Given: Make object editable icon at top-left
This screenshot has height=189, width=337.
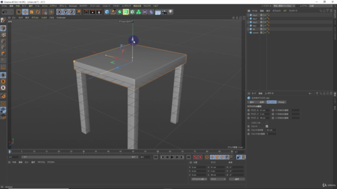Looking at the screenshot, I should 3,20.
